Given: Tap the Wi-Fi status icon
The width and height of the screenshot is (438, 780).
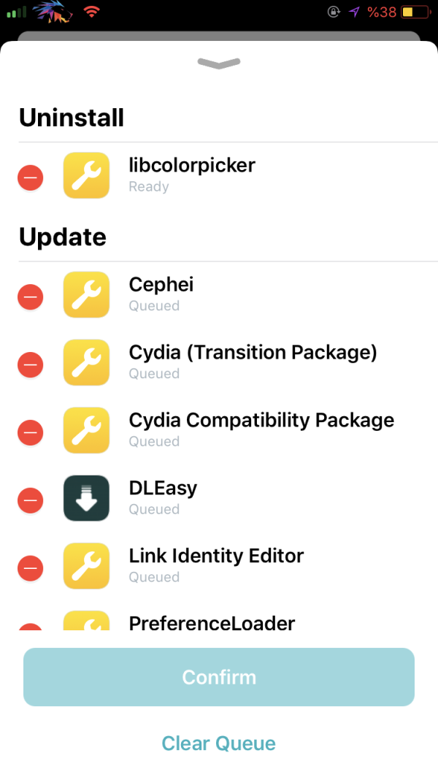Looking at the screenshot, I should [x=91, y=12].
